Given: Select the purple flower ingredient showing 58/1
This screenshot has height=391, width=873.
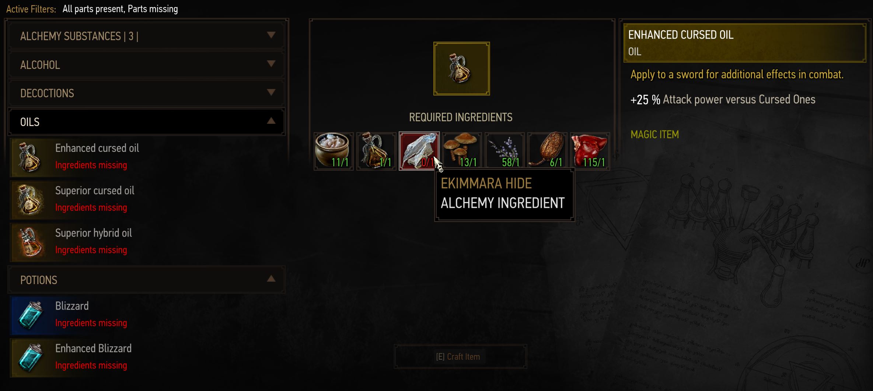Looking at the screenshot, I should click(504, 151).
